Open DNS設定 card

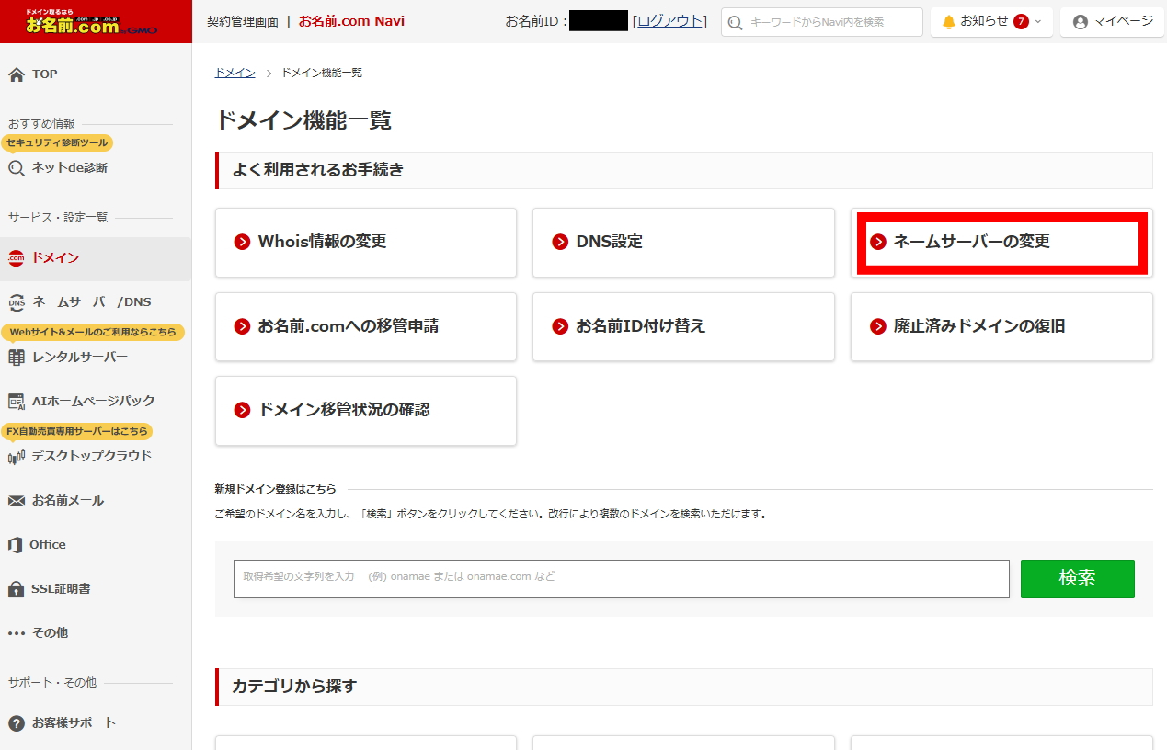[683, 243]
